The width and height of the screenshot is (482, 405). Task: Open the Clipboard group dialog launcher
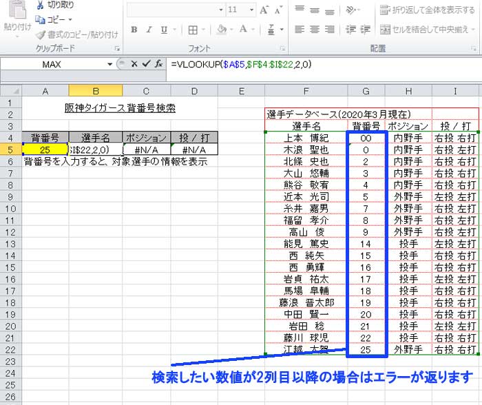[117, 48]
